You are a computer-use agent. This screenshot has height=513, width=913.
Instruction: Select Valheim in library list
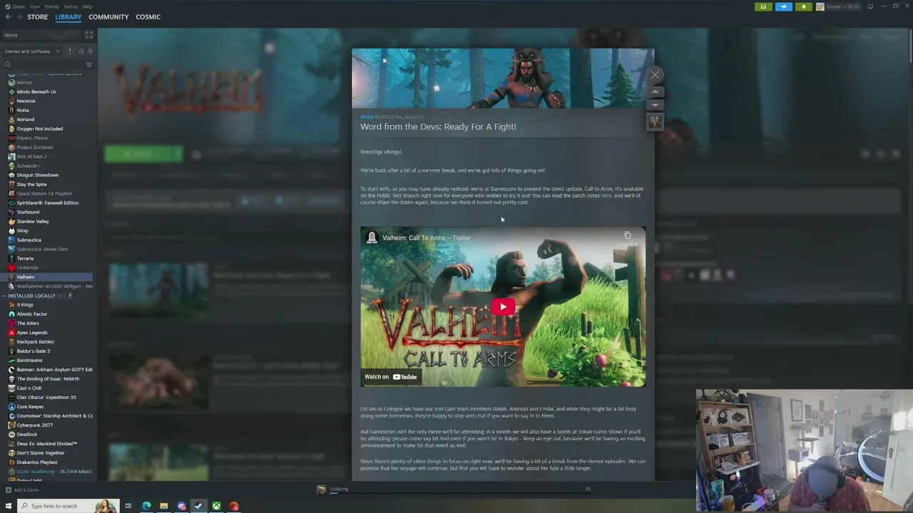pos(46,277)
